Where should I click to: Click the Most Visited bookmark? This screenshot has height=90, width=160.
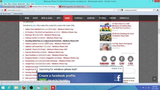click(x=5, y=14)
